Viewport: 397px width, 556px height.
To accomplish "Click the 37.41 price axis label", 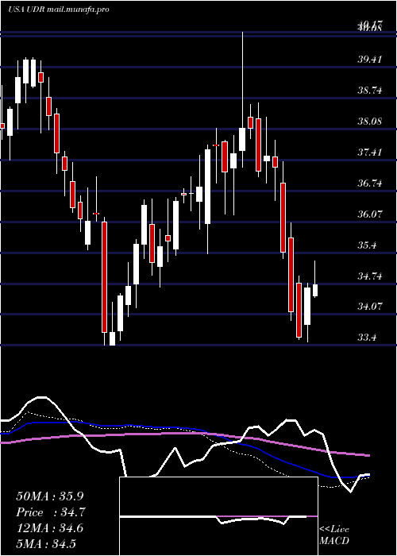I will tap(370, 153).
